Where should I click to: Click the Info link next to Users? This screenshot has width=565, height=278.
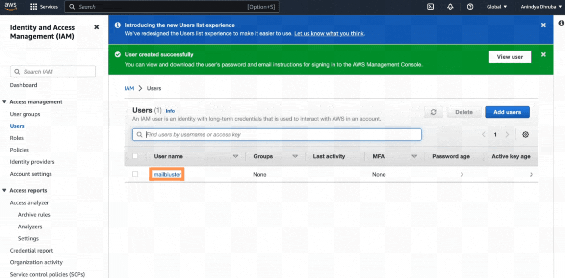170,111
